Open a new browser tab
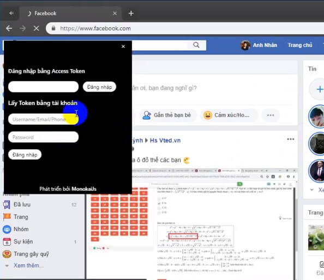Screen dimensions: 324x280 [131, 14]
